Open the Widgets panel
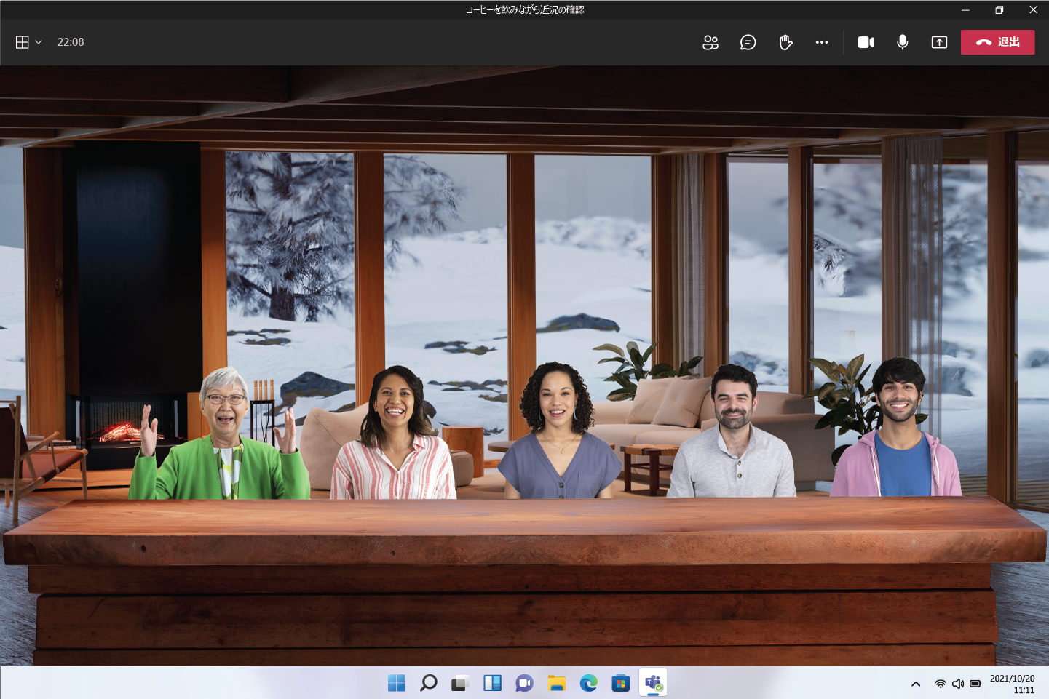The height and width of the screenshot is (699, 1049). (493, 683)
